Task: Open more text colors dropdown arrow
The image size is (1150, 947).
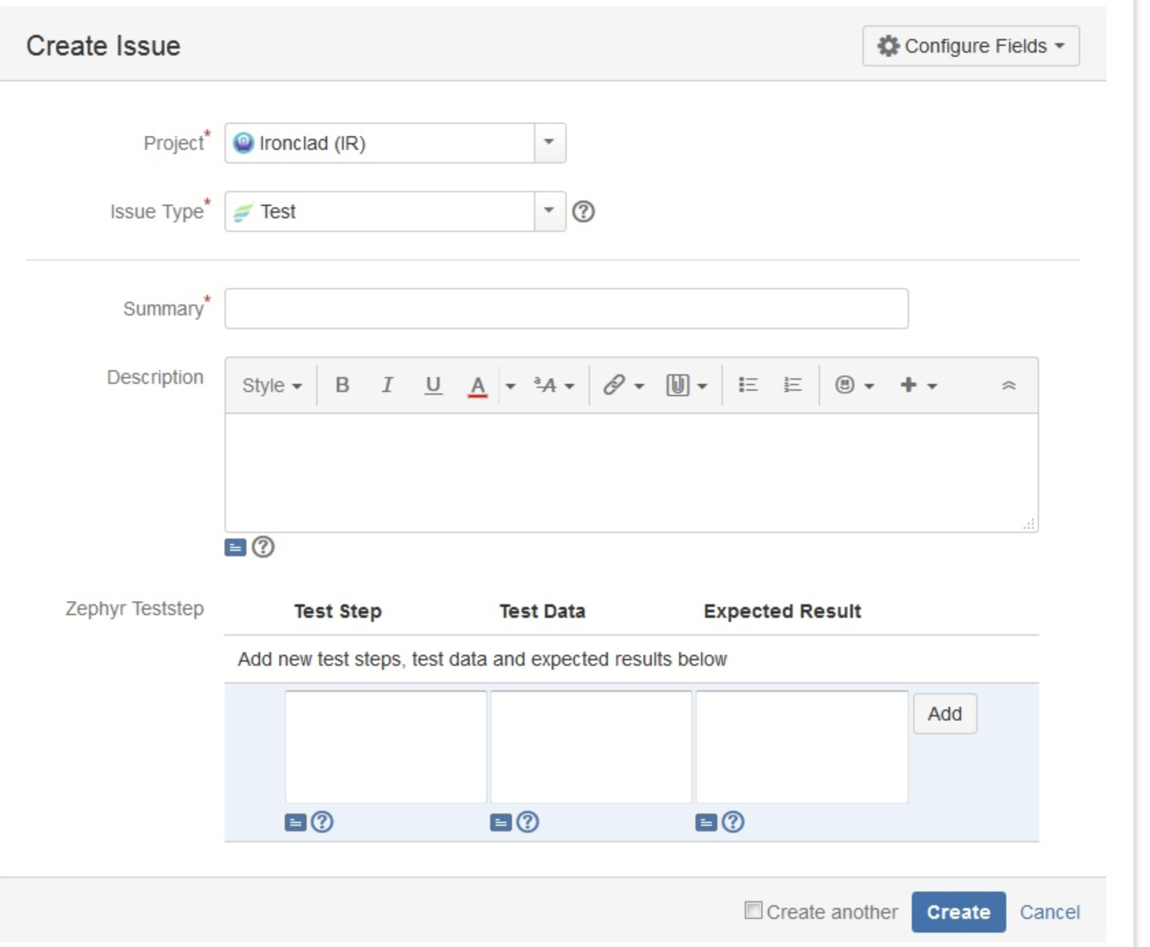Action: point(510,386)
